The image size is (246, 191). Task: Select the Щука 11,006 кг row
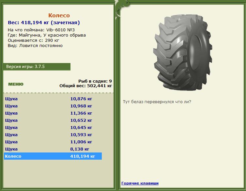(x=53, y=142)
